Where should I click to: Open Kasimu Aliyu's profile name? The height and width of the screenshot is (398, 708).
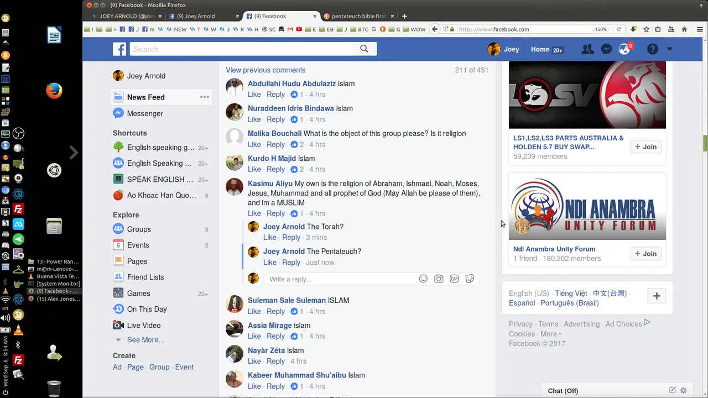click(270, 184)
